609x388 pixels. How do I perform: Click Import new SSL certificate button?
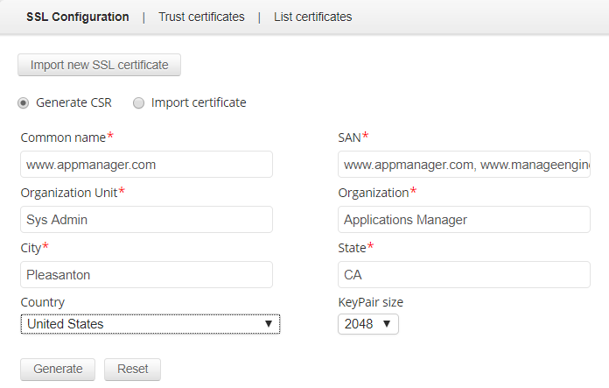[99, 65]
